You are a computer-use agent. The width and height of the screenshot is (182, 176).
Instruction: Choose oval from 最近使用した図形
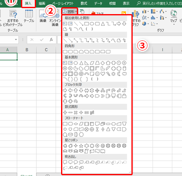coord(92,24)
